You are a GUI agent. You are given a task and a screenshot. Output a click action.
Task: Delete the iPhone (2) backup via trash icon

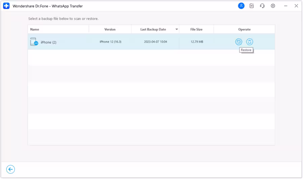(249, 42)
